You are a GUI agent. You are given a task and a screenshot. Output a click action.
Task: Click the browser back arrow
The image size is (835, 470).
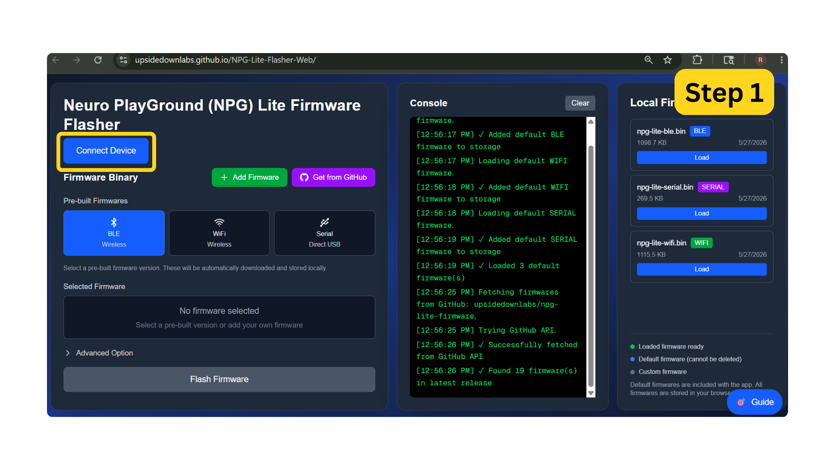(56, 60)
